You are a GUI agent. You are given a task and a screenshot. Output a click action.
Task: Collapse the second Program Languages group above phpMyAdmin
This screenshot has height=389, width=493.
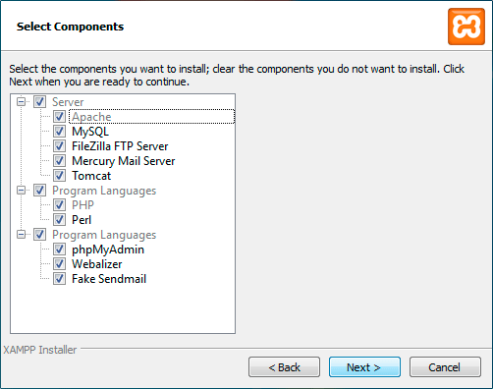[x=21, y=235]
